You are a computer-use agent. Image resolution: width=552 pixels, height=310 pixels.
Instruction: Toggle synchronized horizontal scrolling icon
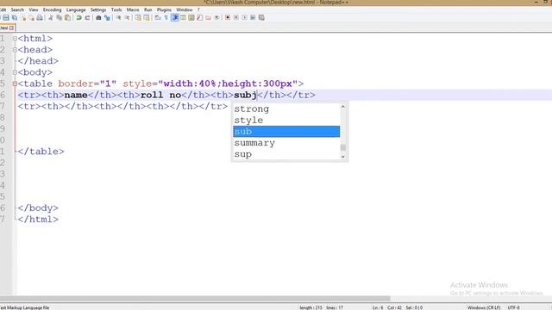coord(147,17)
